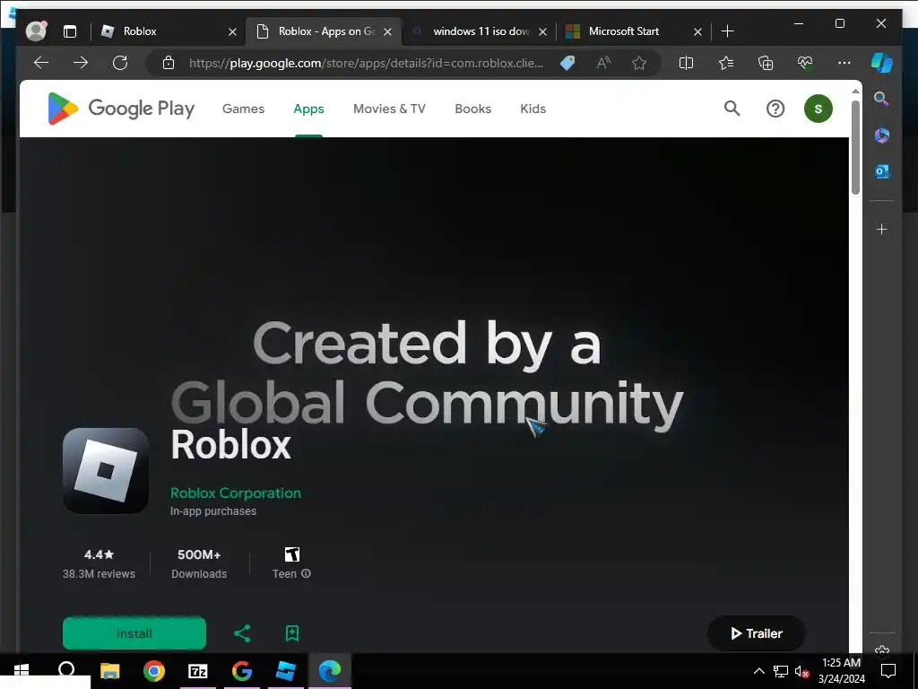918x689 pixels.
Task: Add a new sidebar app
Action: coord(882,229)
